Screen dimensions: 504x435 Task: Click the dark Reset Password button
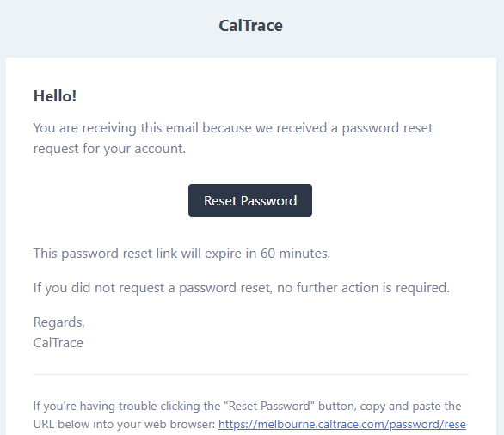click(250, 200)
